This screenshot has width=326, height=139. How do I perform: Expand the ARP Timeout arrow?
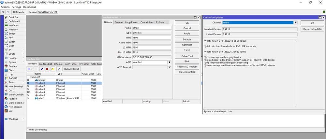170,67
